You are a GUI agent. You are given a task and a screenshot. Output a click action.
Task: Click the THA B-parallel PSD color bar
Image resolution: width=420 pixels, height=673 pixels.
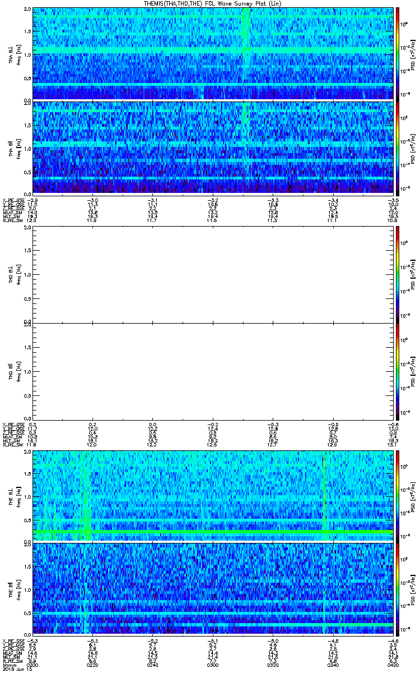398,147
